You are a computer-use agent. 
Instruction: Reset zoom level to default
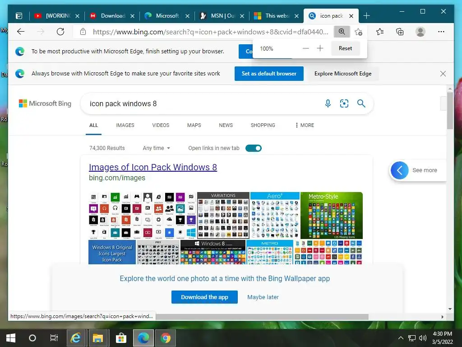(x=345, y=48)
